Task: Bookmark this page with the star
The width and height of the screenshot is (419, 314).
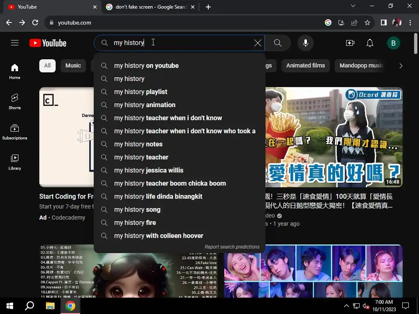Action: pyautogui.click(x=367, y=23)
